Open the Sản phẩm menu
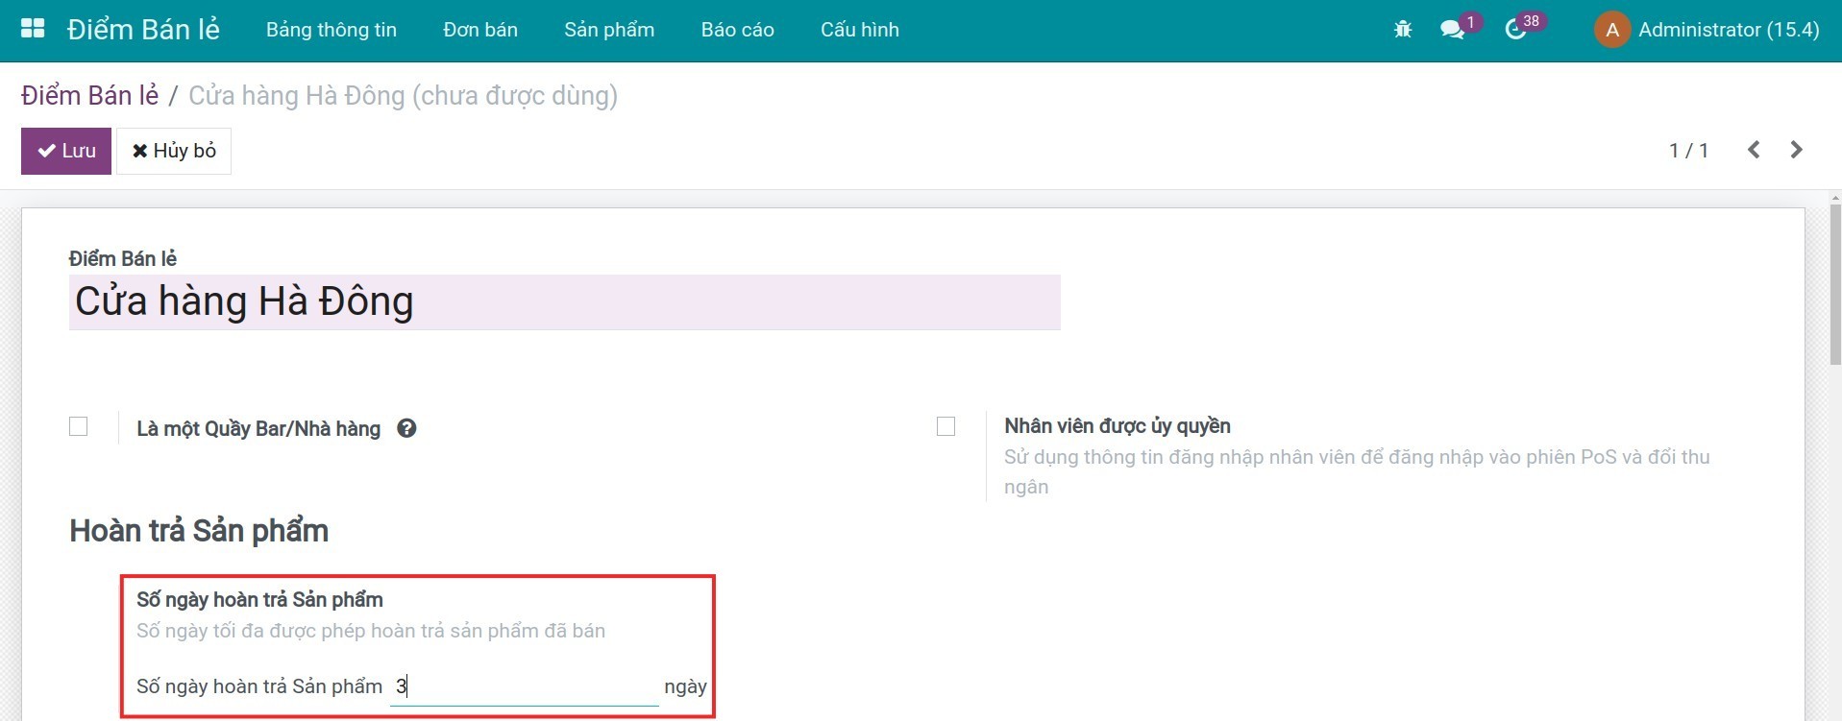Screen dimensions: 1842x721 point(608,30)
